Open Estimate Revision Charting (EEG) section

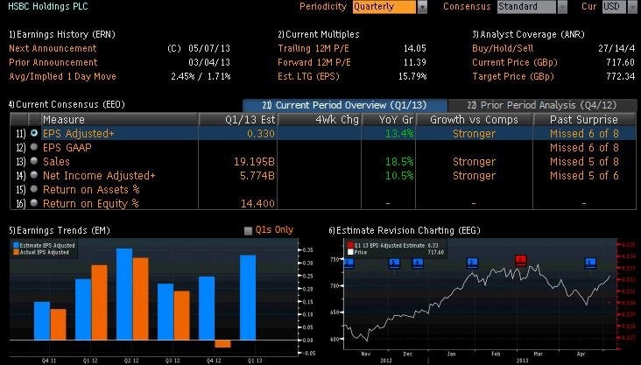(405, 230)
